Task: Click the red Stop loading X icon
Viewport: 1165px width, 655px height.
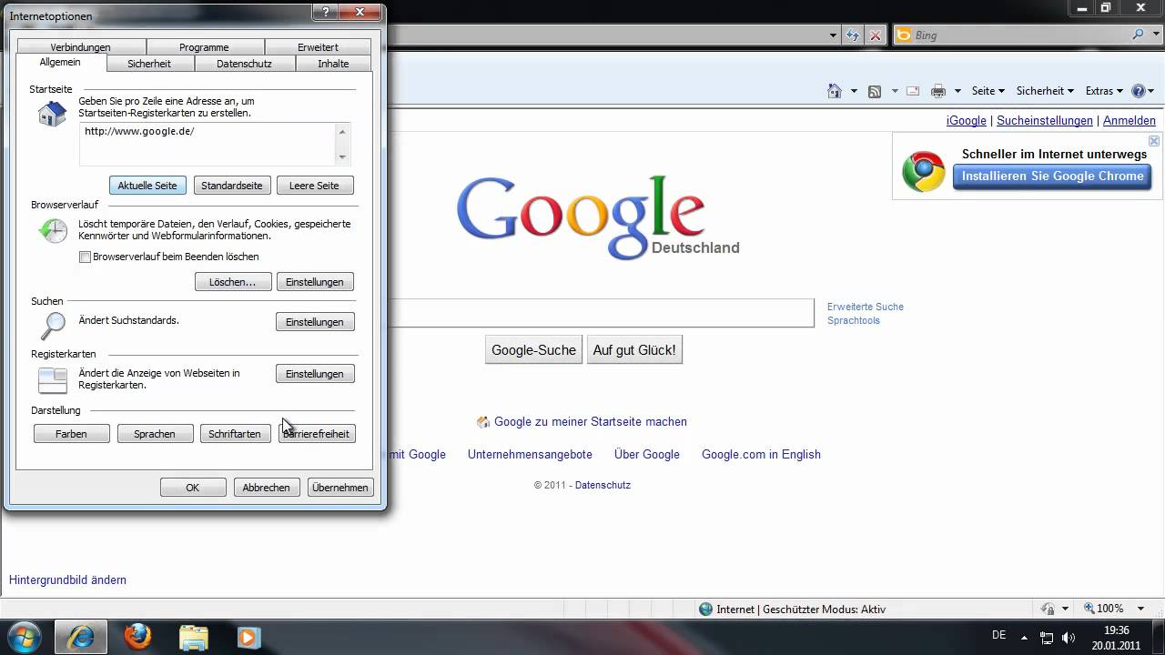Action: point(876,35)
